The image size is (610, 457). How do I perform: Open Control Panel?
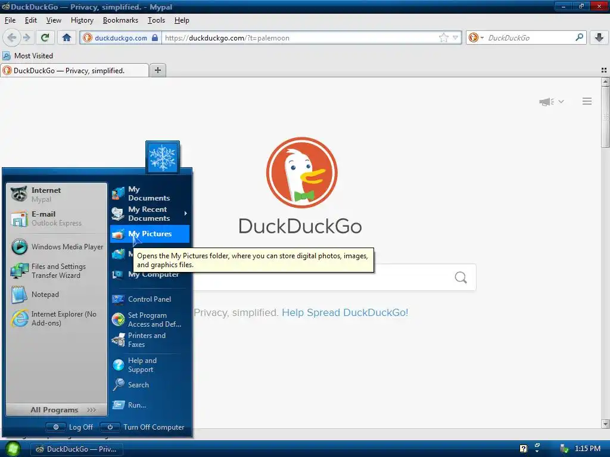[150, 299]
